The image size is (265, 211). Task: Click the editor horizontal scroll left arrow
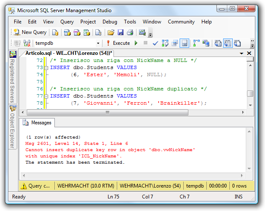pyautogui.click(x=23, y=112)
